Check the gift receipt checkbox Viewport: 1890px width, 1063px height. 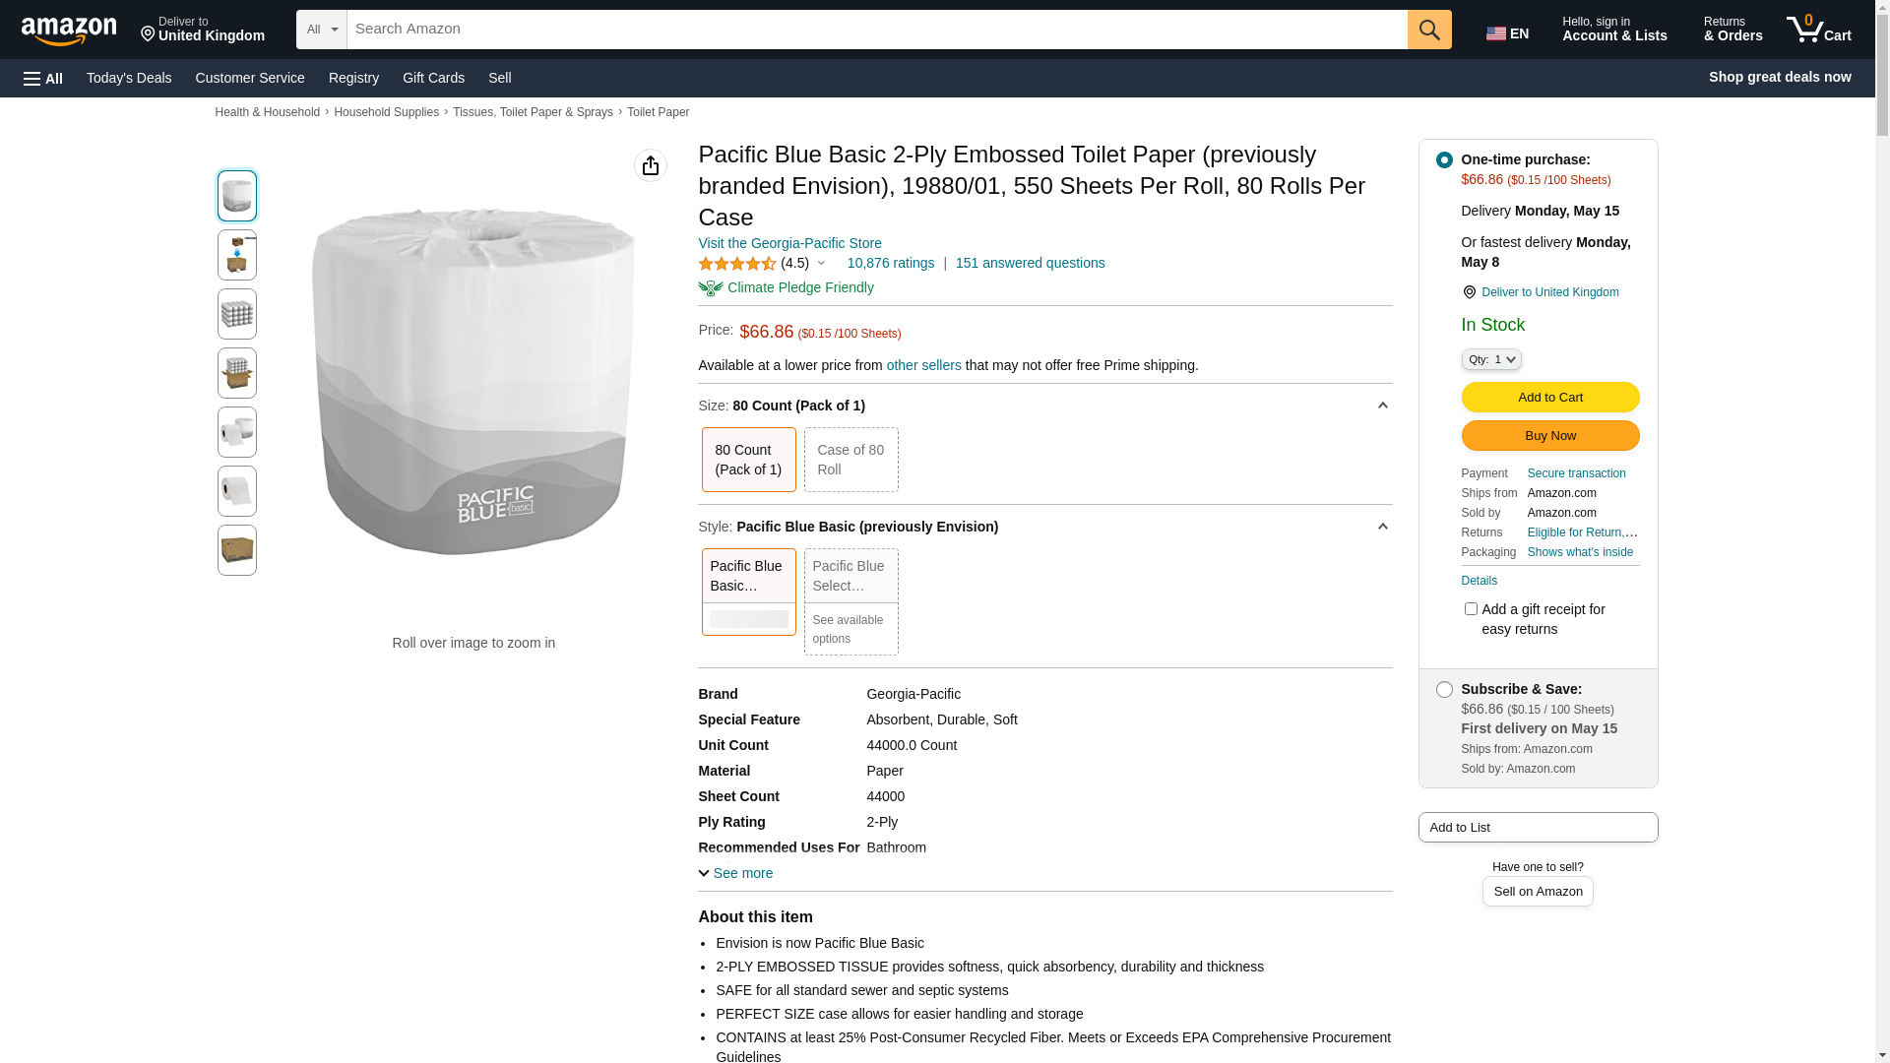point(1471,609)
